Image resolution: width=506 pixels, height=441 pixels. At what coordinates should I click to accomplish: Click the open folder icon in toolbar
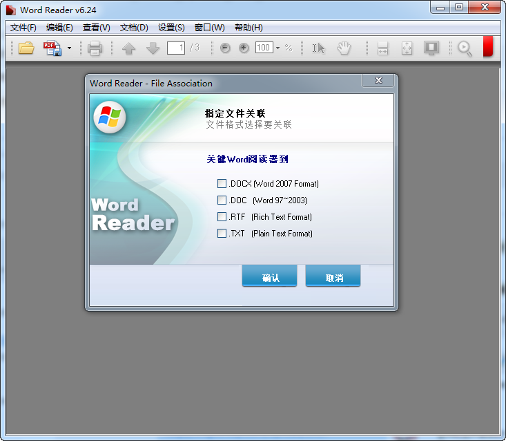point(26,48)
